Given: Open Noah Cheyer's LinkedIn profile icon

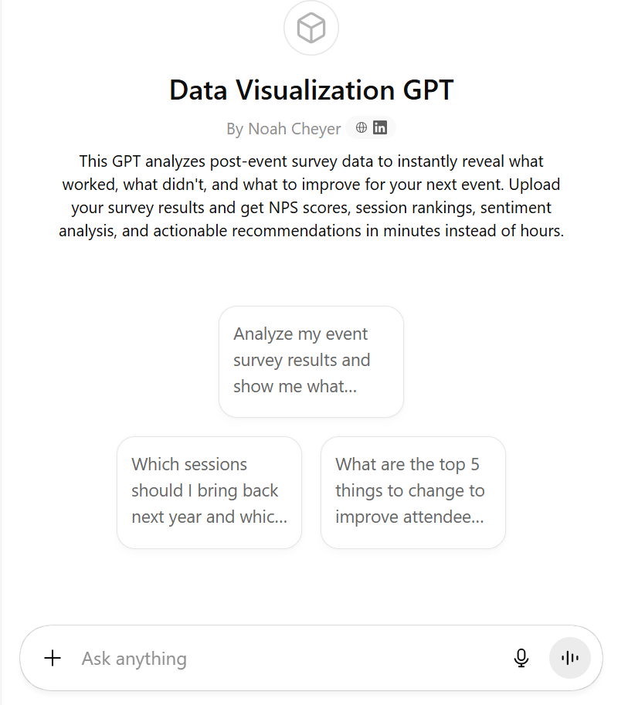Looking at the screenshot, I should point(380,128).
